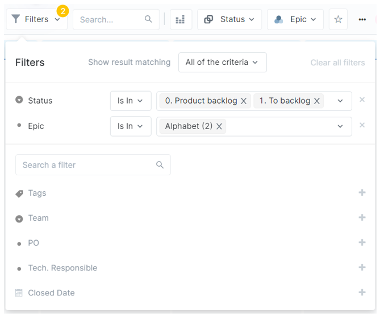Delete the Status filter row
The image size is (380, 317).
coord(362,100)
